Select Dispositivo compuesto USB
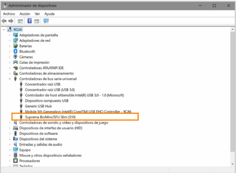 (x=47, y=101)
